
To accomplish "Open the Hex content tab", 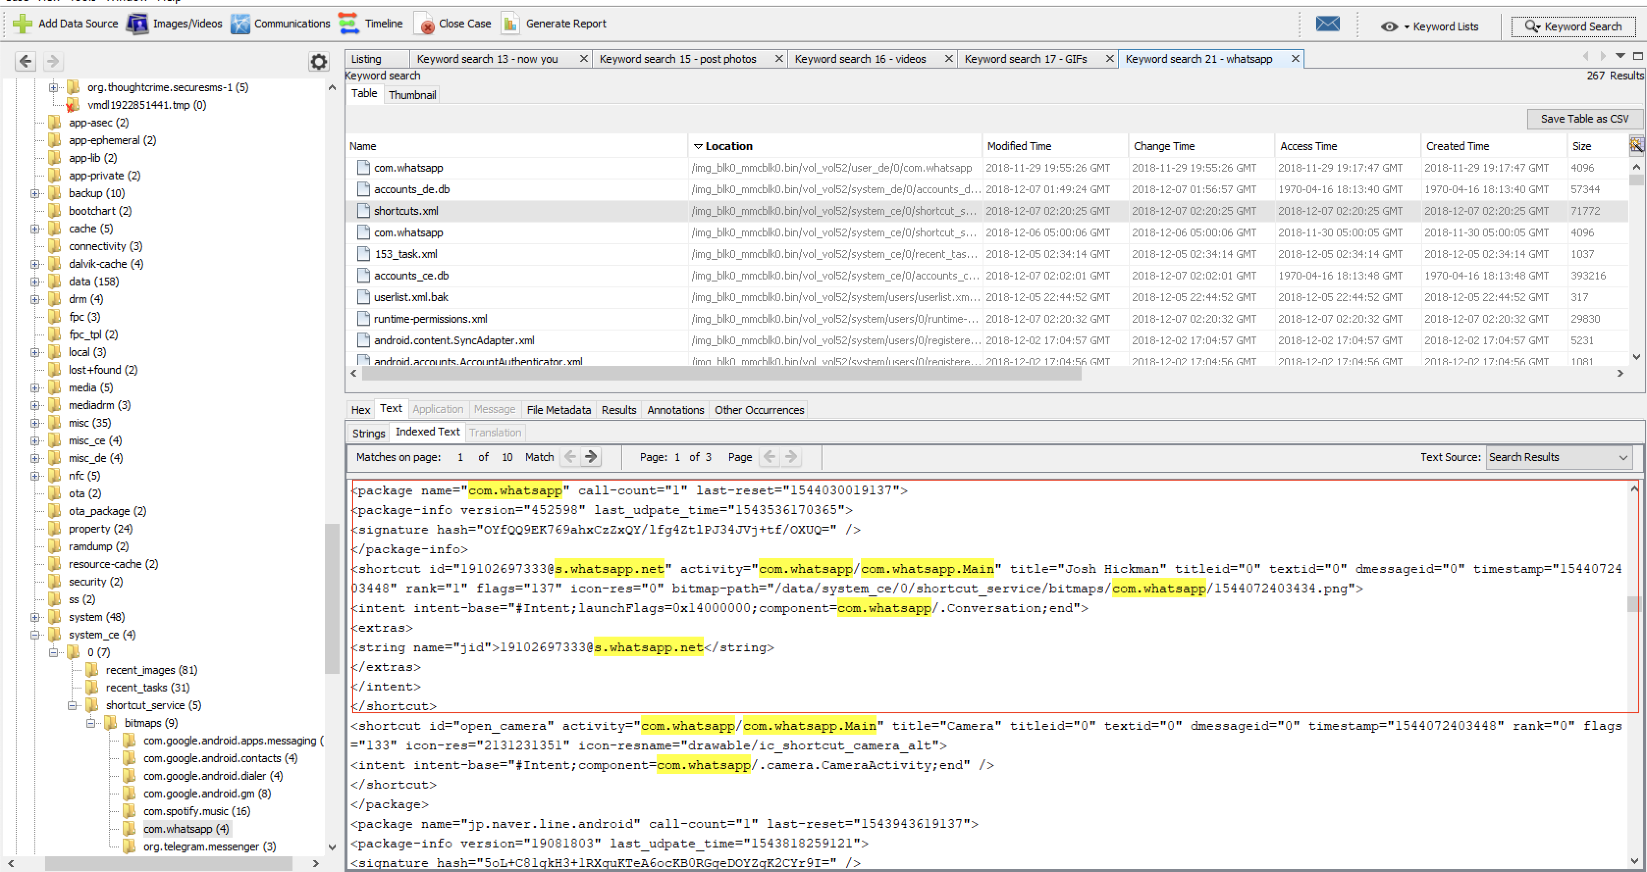I will 361,410.
